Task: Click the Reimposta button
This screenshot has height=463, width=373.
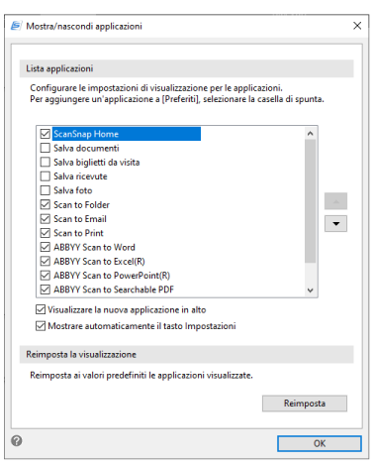Action: pyautogui.click(x=305, y=404)
